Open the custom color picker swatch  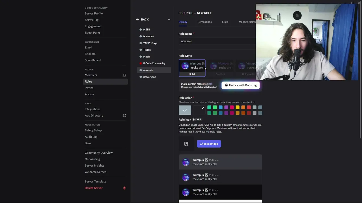(199, 110)
